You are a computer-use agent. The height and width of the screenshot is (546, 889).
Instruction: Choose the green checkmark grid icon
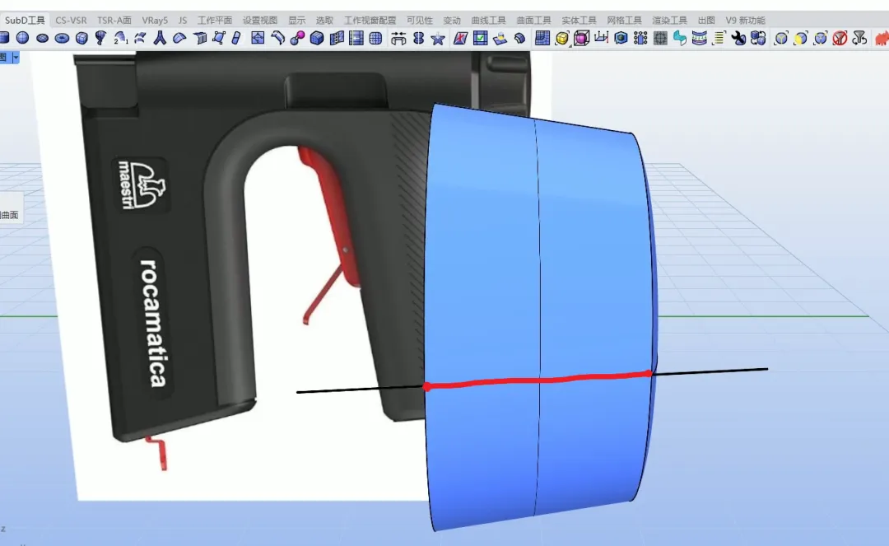click(x=480, y=38)
